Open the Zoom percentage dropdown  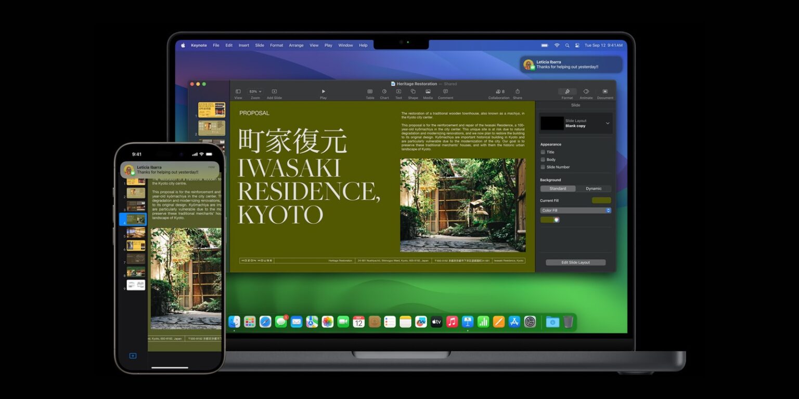[x=255, y=91]
